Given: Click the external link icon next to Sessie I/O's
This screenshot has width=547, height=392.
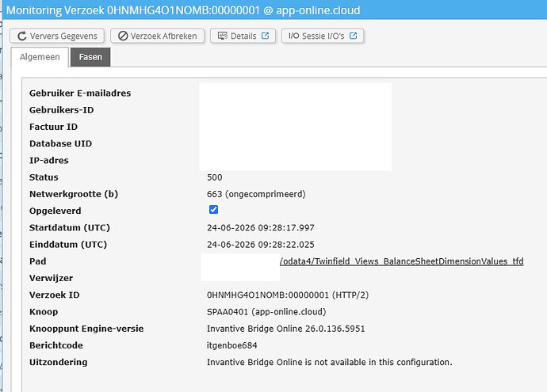Looking at the screenshot, I should pyautogui.click(x=353, y=36).
